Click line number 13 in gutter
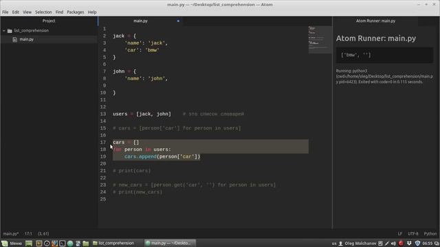Viewport: 440px width, 247px height. coord(103,114)
